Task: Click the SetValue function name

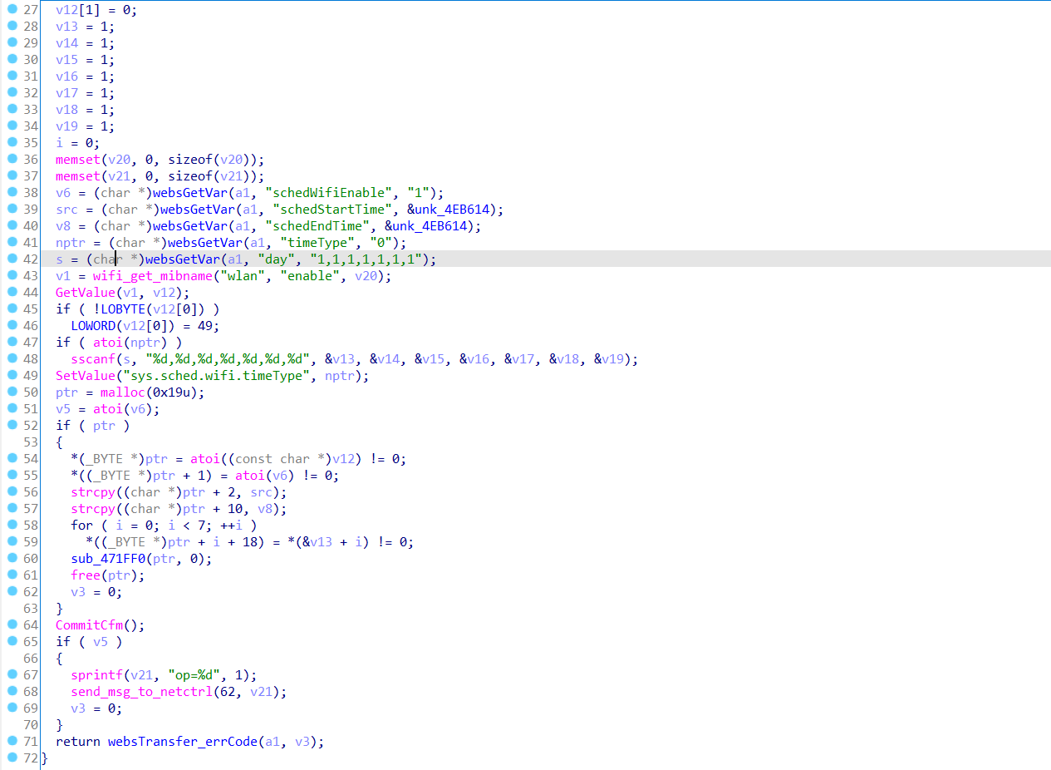Action: pos(84,376)
